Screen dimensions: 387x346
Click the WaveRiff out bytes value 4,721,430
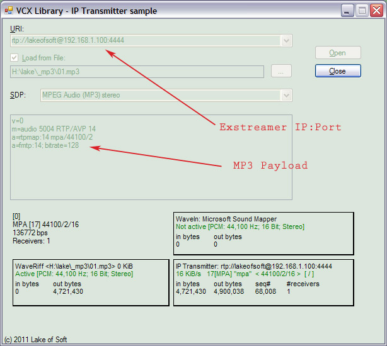point(68,291)
